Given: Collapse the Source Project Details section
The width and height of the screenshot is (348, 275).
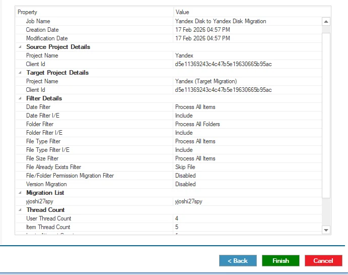Looking at the screenshot, I should [x=20, y=47].
